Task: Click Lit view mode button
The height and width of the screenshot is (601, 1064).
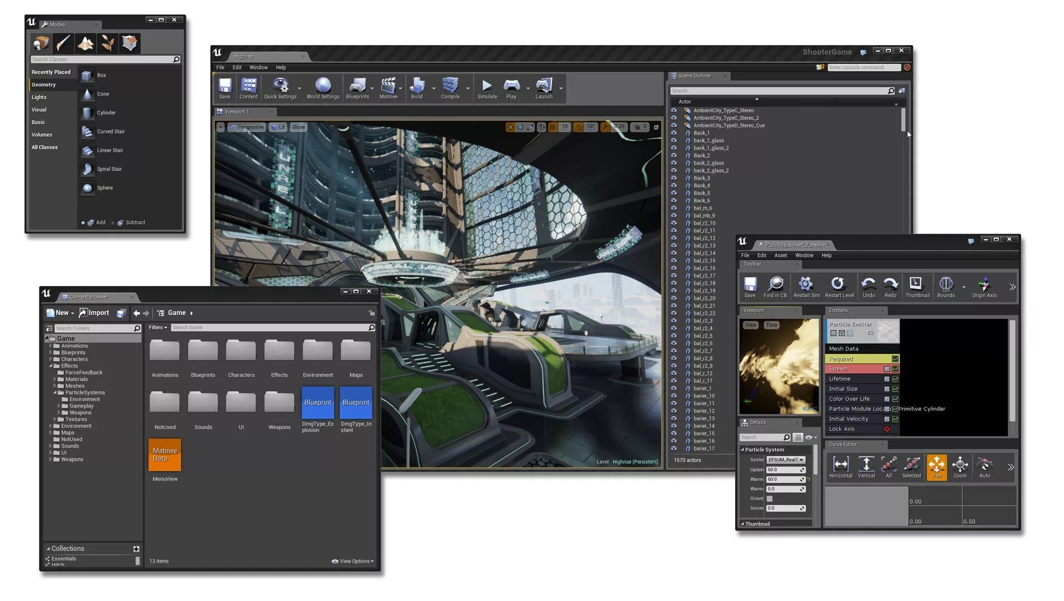Action: point(278,127)
